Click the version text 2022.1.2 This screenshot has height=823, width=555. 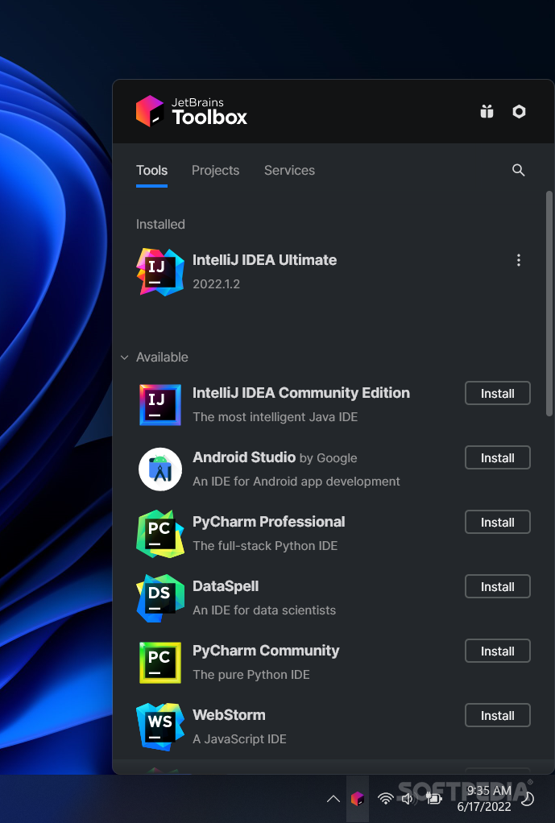[217, 284]
